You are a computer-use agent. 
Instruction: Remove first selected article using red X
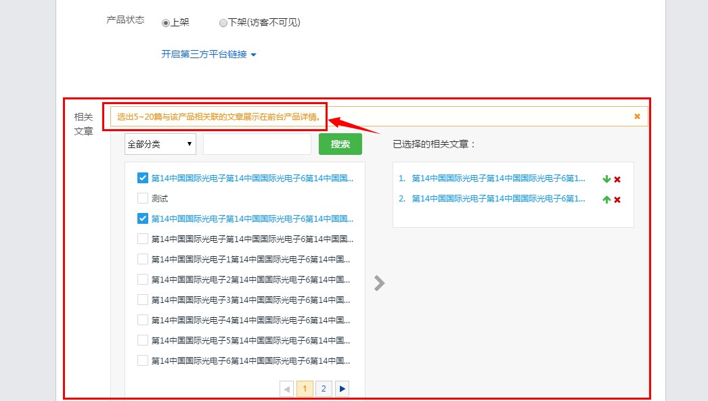click(x=616, y=179)
